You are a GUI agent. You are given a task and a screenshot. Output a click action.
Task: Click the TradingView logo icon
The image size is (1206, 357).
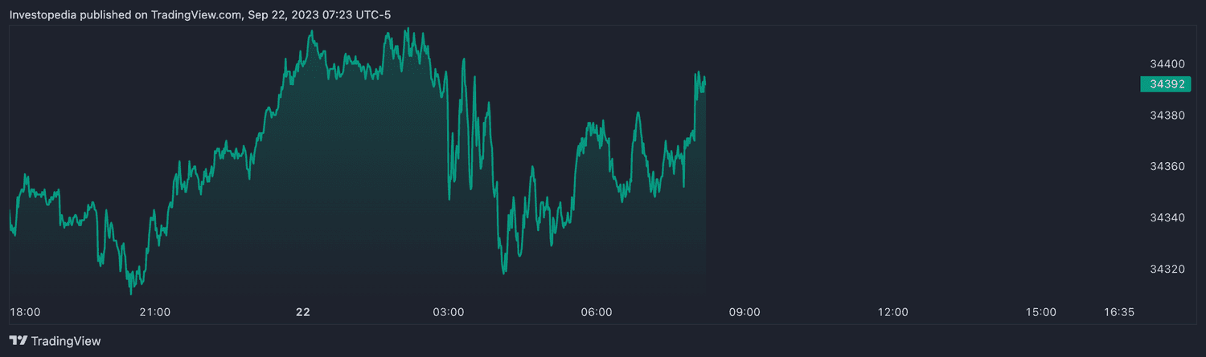point(18,341)
